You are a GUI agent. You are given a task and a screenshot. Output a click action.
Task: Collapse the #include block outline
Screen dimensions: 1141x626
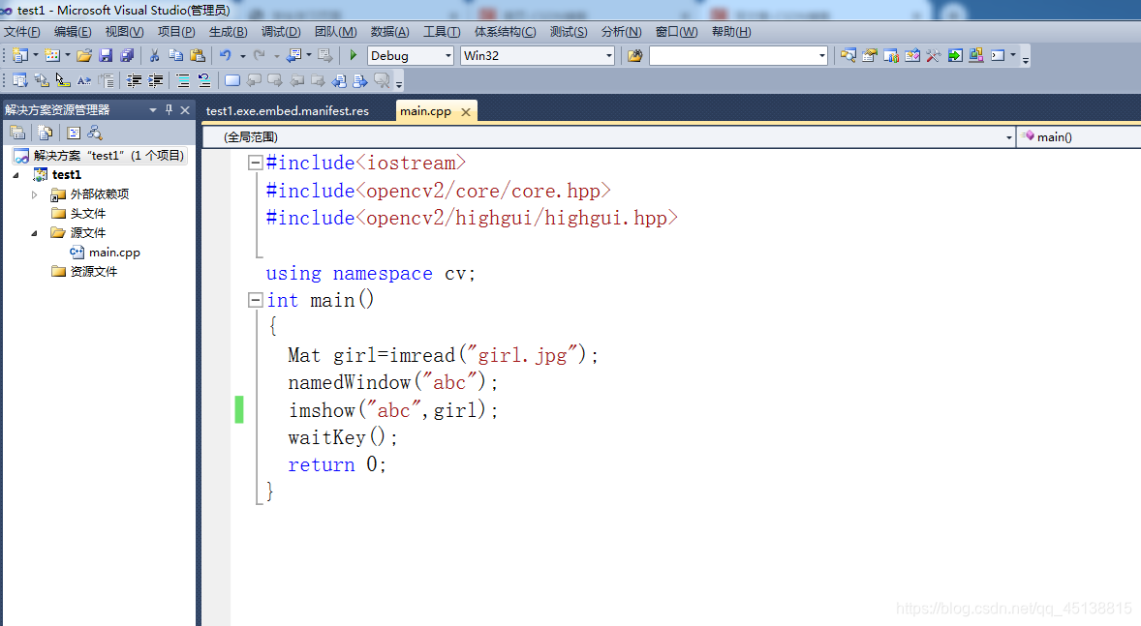click(x=255, y=163)
